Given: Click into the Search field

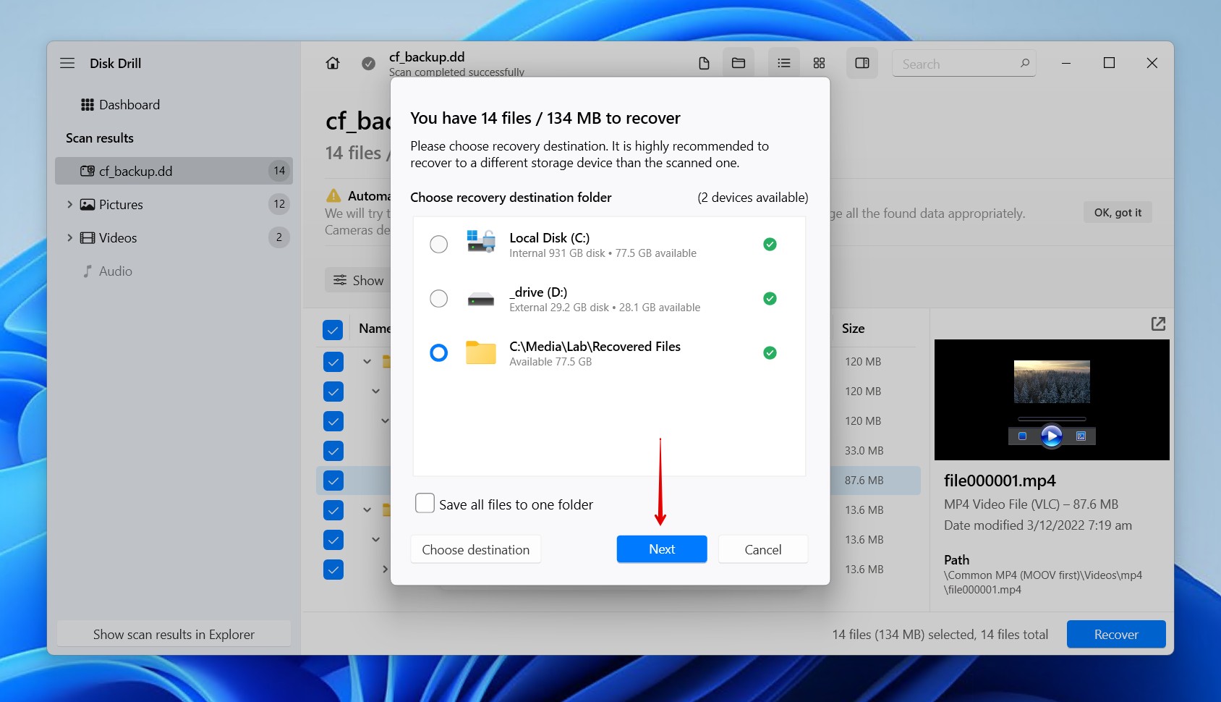Looking at the screenshot, I should (x=955, y=64).
